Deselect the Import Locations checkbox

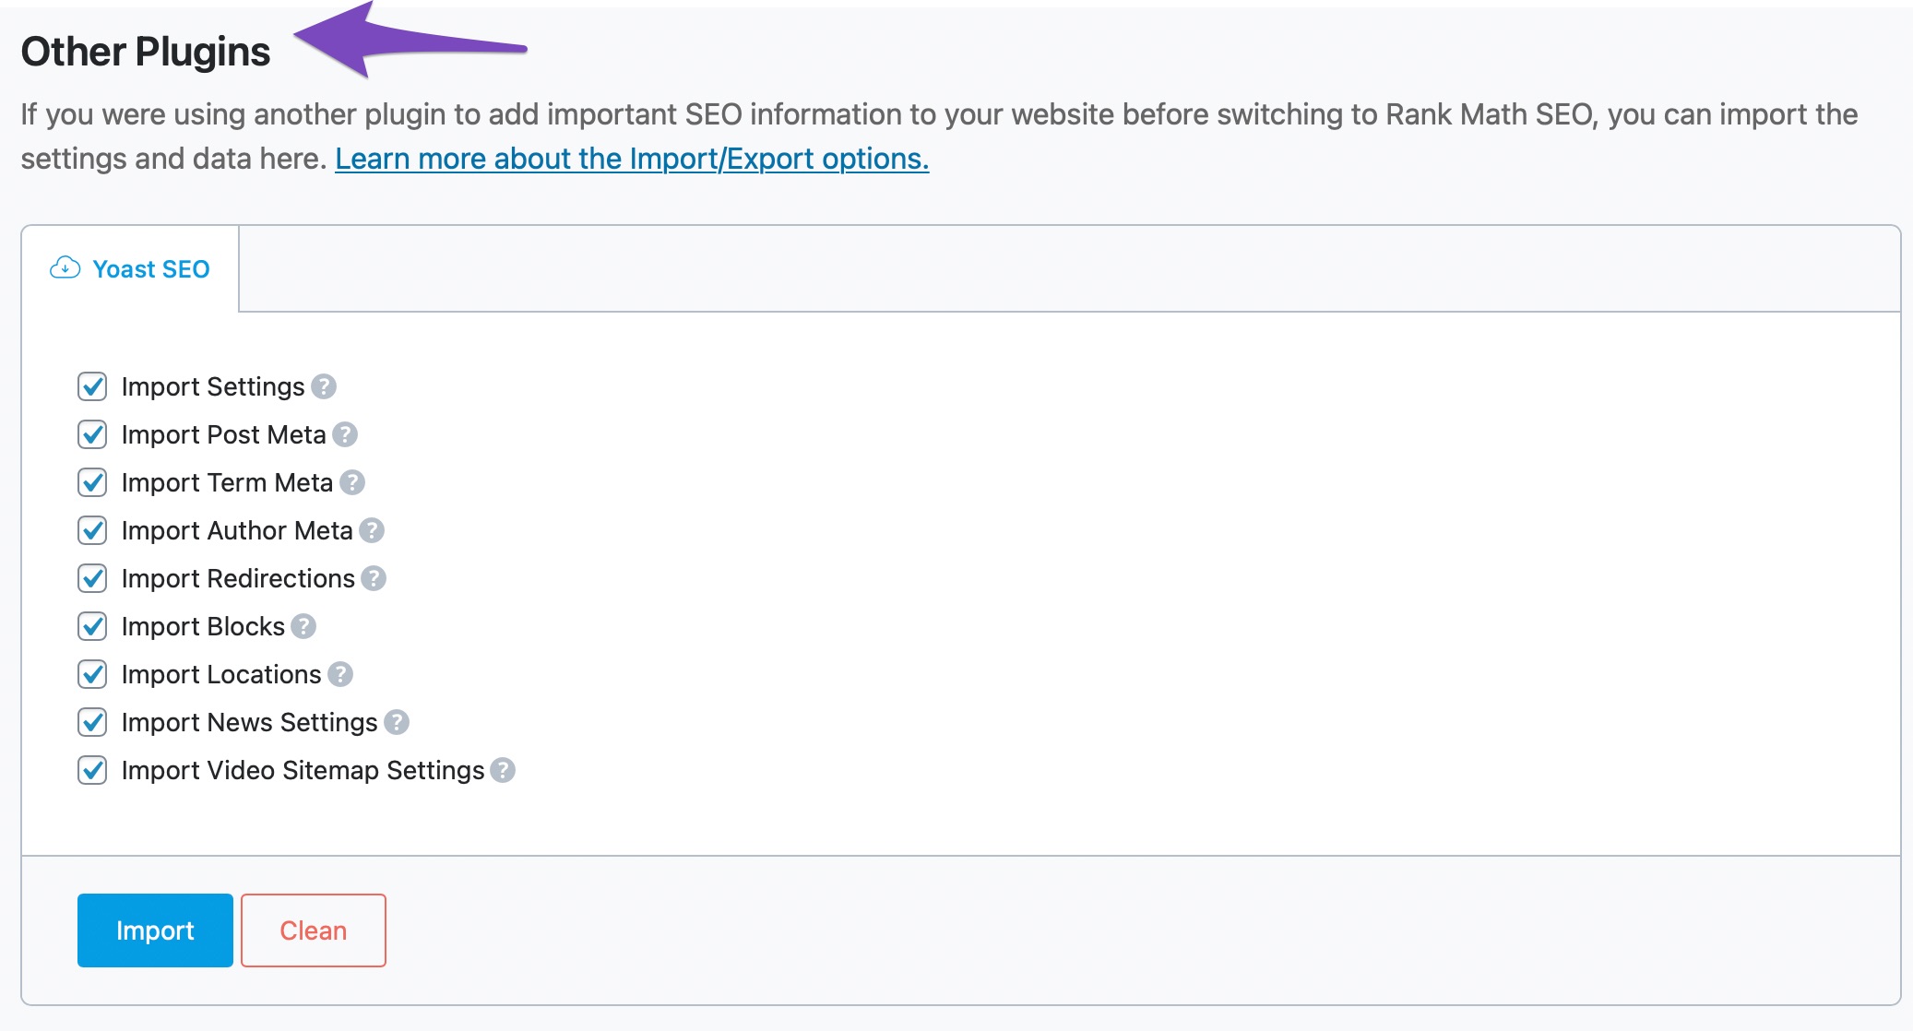[x=92, y=674]
